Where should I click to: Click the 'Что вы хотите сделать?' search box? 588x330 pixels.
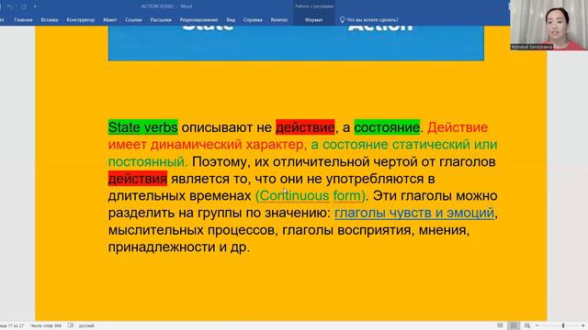(x=372, y=20)
